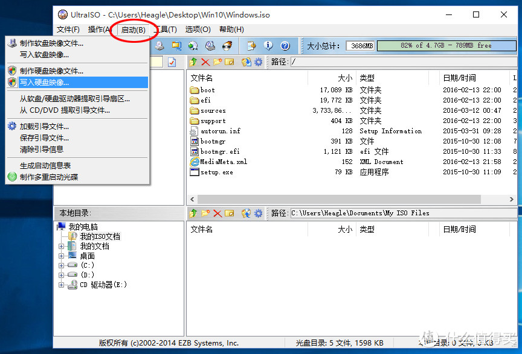
Task: Create new folder with new-folder icon in ISO toolbar
Action: pyautogui.click(x=216, y=62)
